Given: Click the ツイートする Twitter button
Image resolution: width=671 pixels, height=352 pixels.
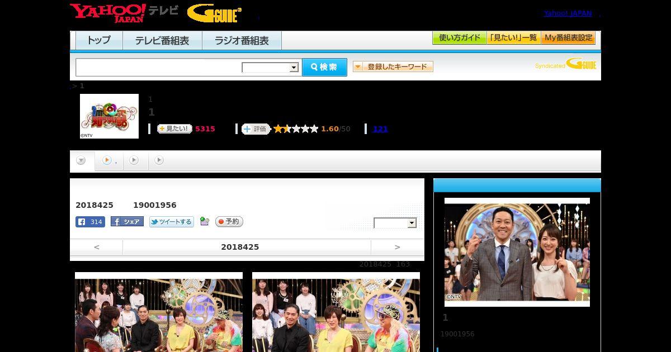Looking at the screenshot, I should point(172,222).
